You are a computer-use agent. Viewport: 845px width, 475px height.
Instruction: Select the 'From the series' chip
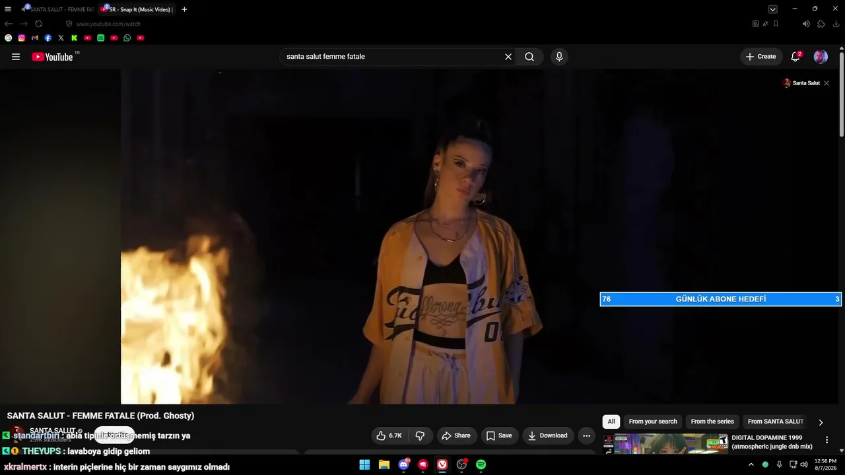pos(712,422)
